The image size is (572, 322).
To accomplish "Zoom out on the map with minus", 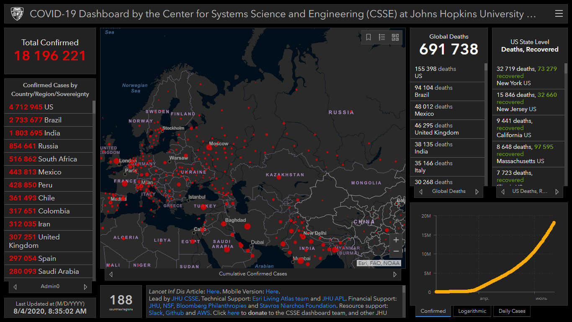I will click(x=396, y=252).
